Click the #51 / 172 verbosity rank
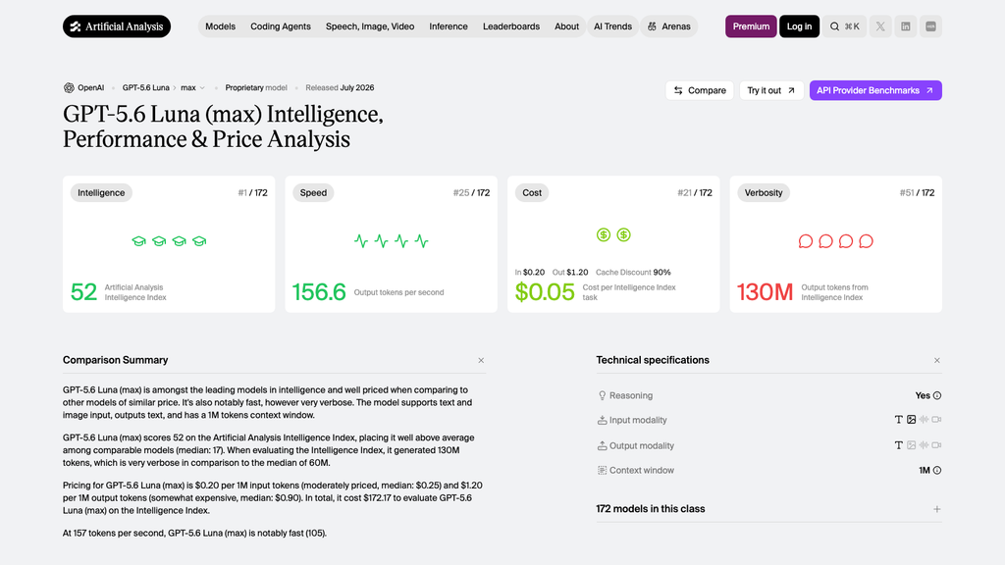 (x=918, y=193)
